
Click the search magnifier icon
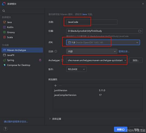4,11
